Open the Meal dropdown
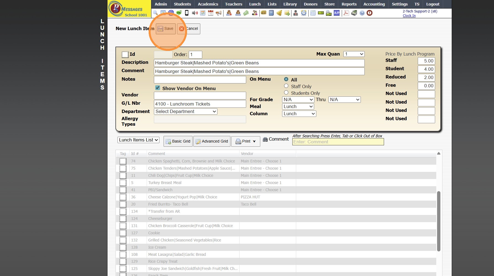 pos(298,107)
